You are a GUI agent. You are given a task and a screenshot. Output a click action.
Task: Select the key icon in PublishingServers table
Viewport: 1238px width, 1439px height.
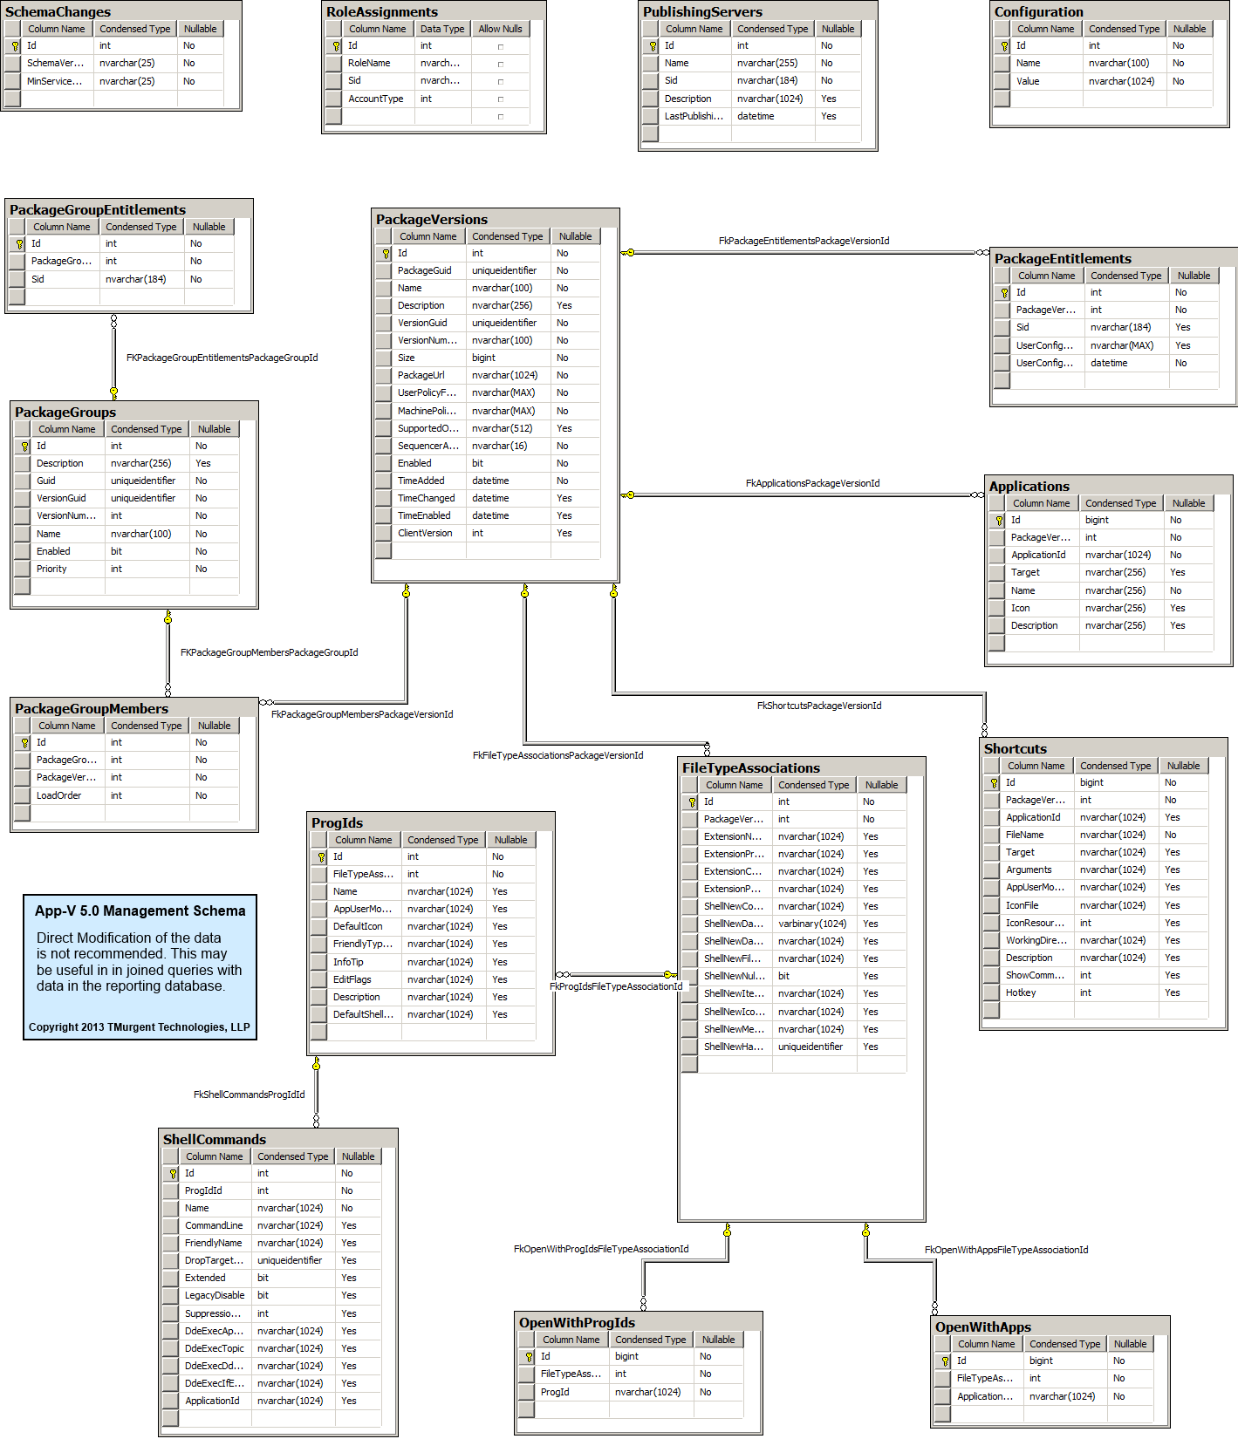pos(653,46)
